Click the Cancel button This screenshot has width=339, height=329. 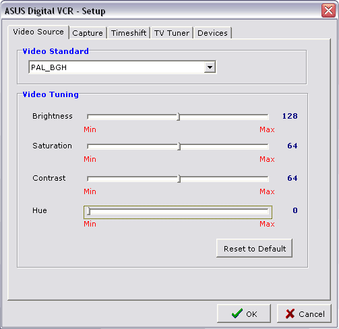(304, 313)
